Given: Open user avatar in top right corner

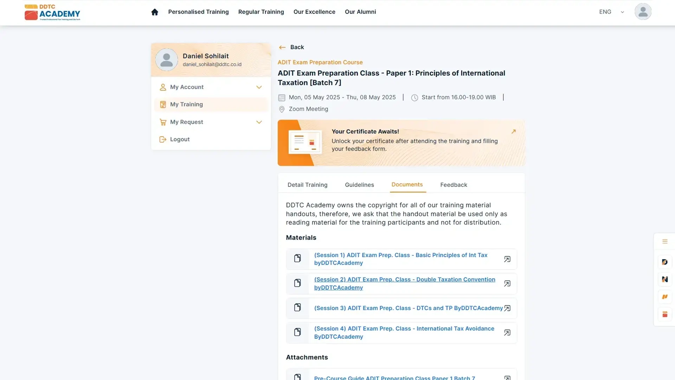Looking at the screenshot, I should tap(643, 12).
